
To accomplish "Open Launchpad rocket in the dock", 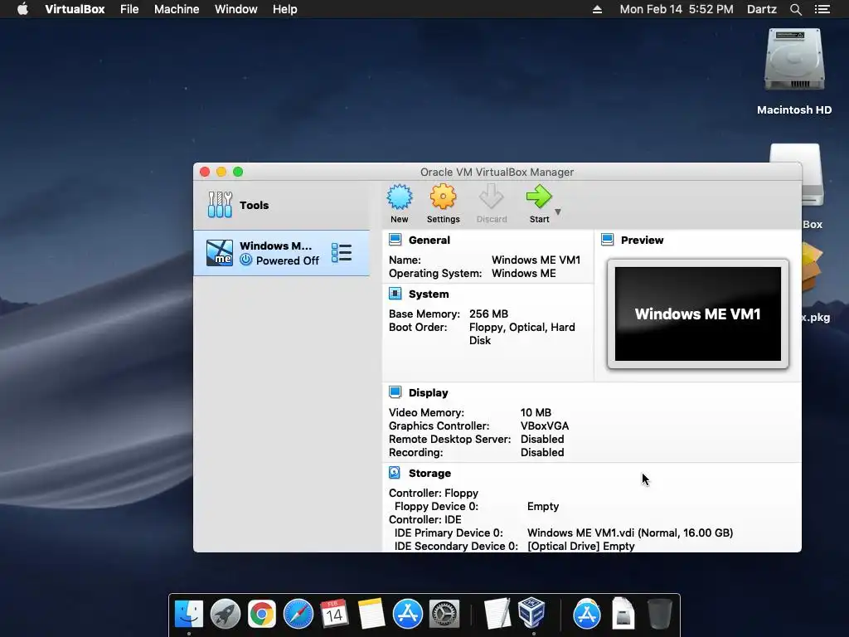I will point(226,614).
